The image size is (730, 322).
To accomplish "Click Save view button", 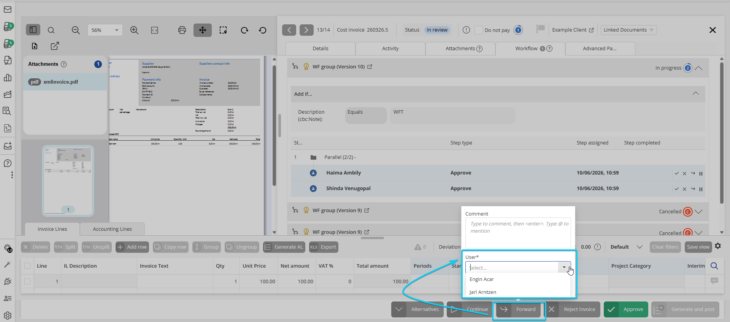I will coord(698,247).
